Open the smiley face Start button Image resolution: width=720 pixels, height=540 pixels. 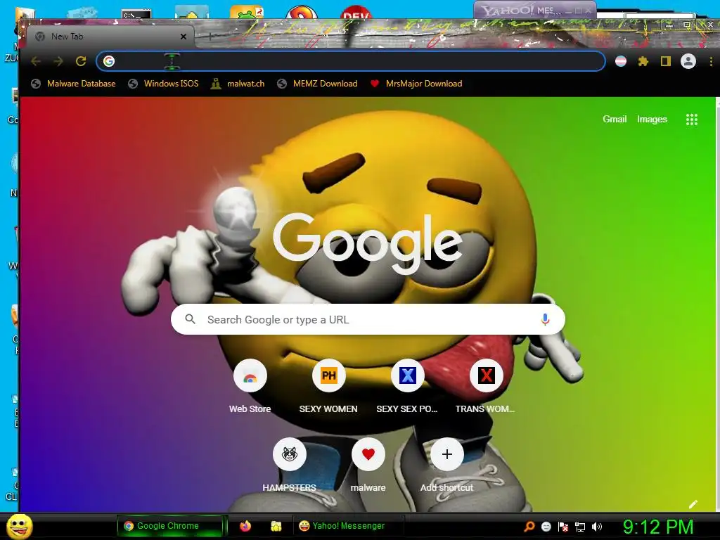click(x=20, y=527)
